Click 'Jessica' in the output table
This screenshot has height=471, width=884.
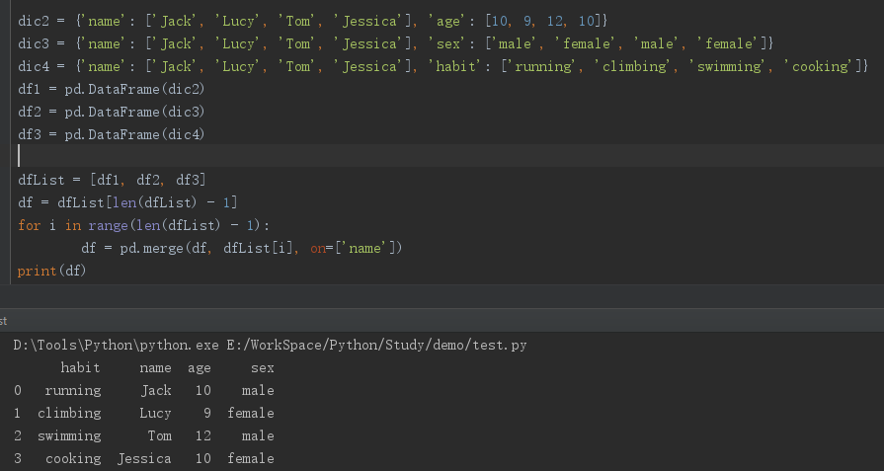tap(144, 459)
